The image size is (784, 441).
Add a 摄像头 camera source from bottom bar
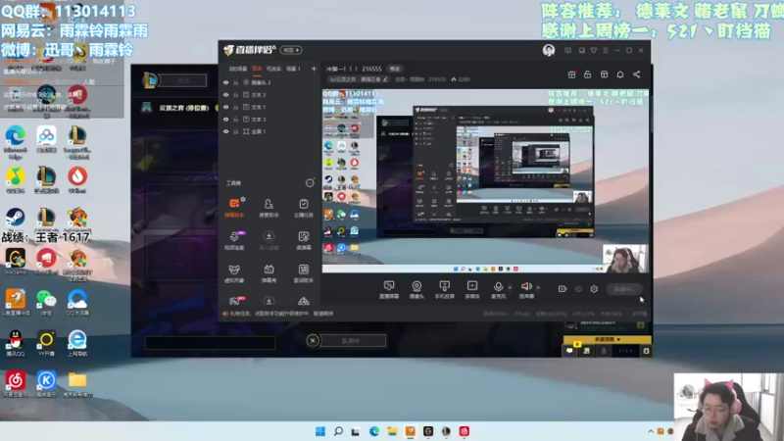pyautogui.click(x=416, y=289)
